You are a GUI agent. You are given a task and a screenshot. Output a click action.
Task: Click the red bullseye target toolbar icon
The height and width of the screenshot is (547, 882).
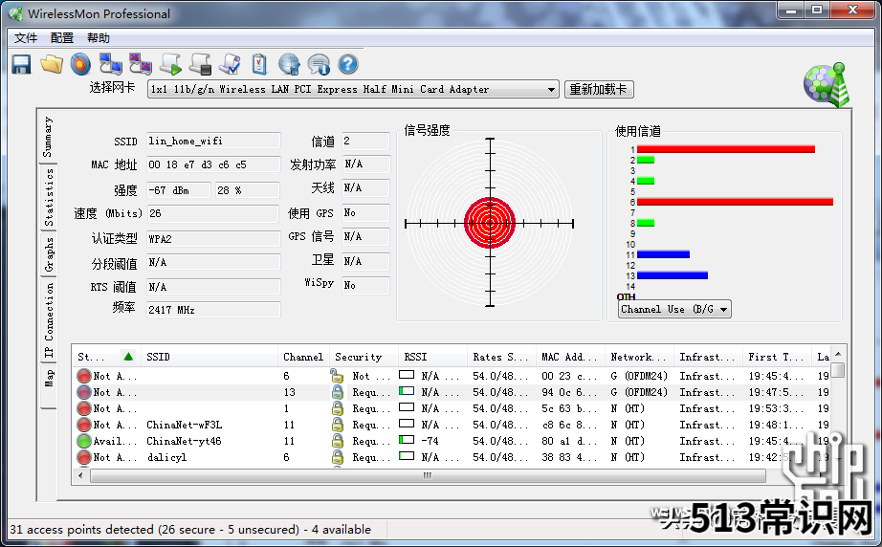point(80,64)
